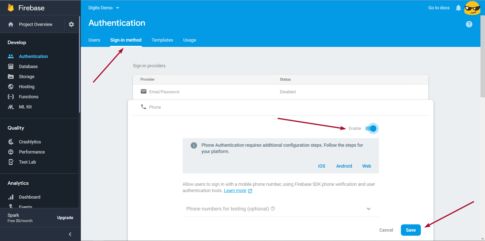
Task: Click the Database icon in sidebar
Action: (11, 67)
